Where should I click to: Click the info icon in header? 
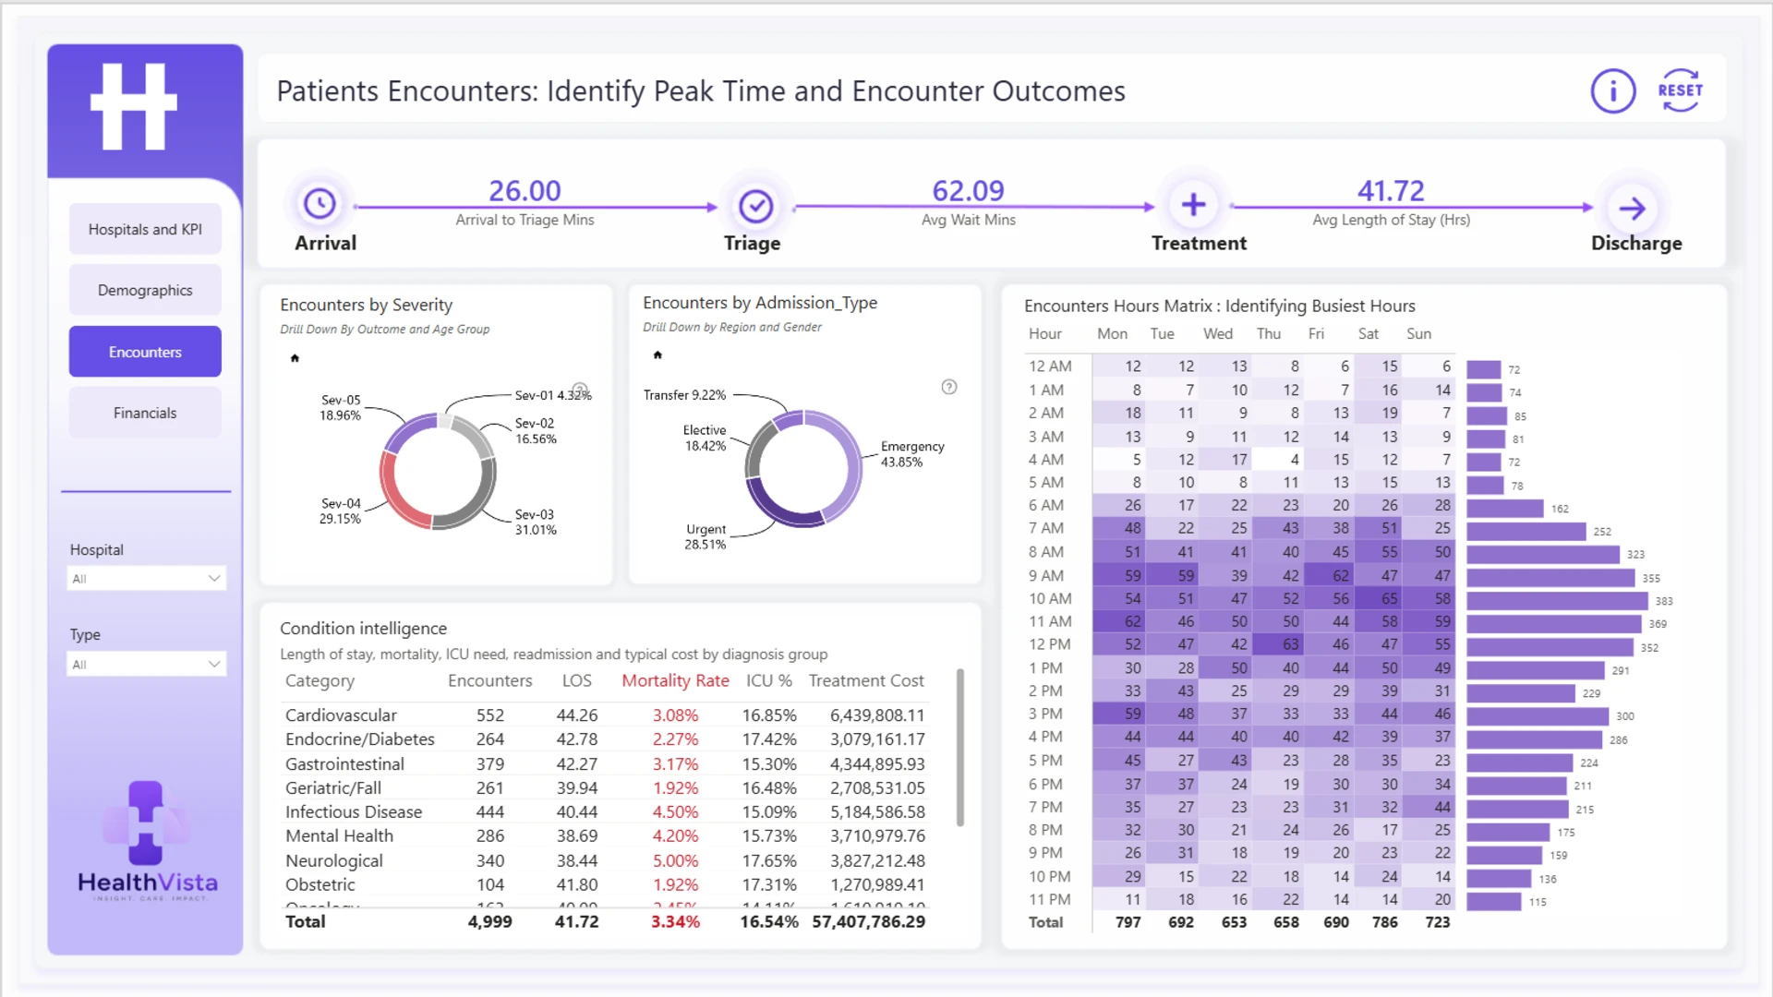1612,90
